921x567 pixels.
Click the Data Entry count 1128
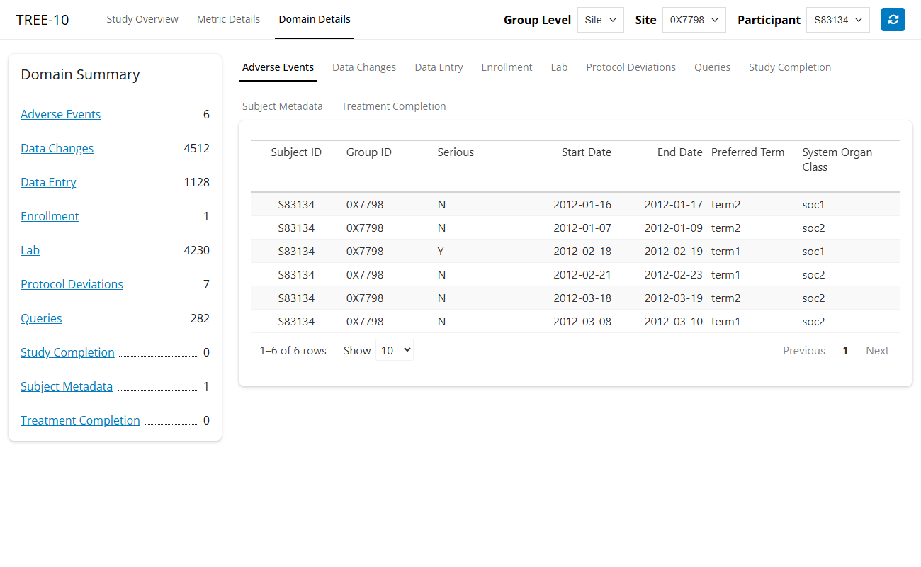(x=196, y=182)
